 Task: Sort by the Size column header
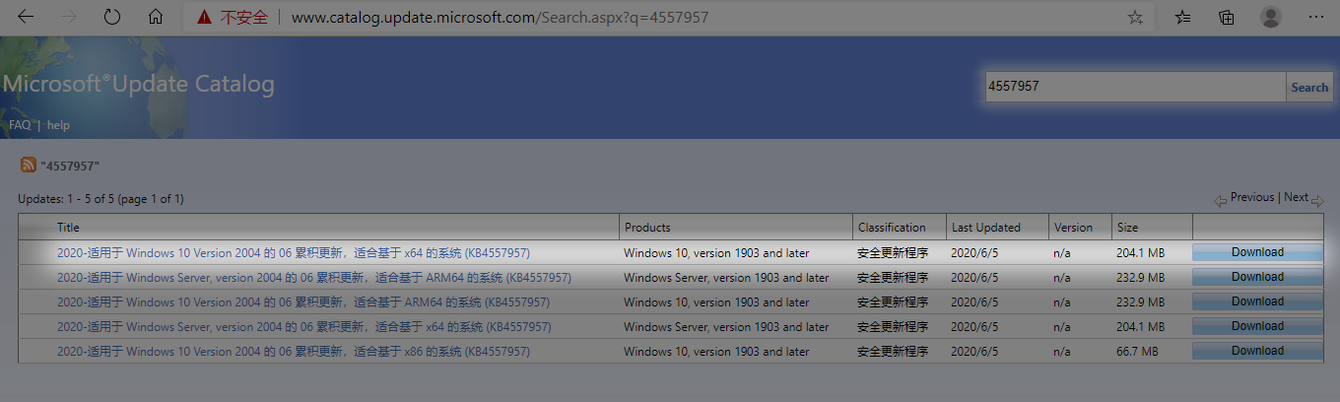click(x=1127, y=228)
